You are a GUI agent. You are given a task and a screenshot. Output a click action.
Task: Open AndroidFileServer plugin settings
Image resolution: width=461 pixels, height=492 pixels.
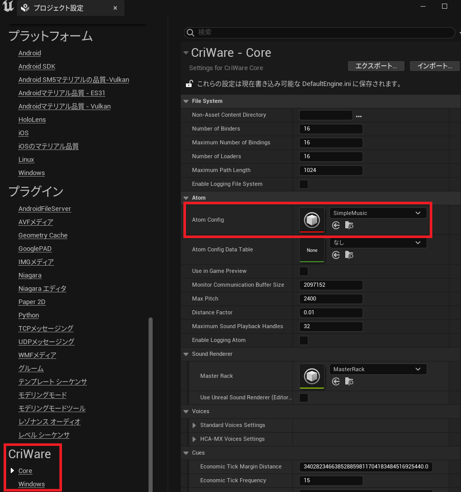pyautogui.click(x=45, y=209)
